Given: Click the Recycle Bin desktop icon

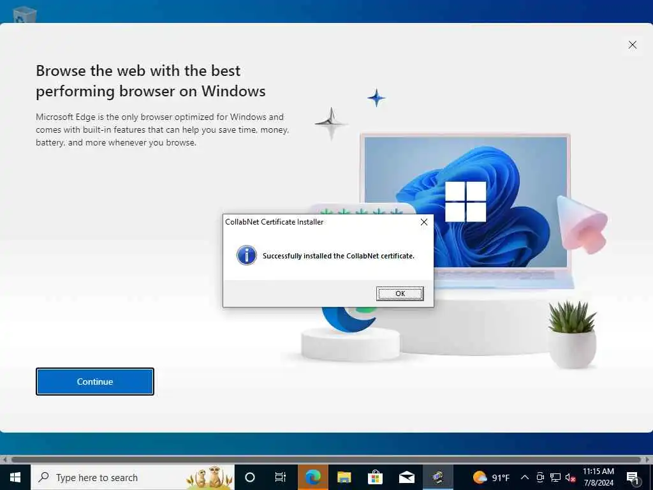Looking at the screenshot, I should pos(25,15).
